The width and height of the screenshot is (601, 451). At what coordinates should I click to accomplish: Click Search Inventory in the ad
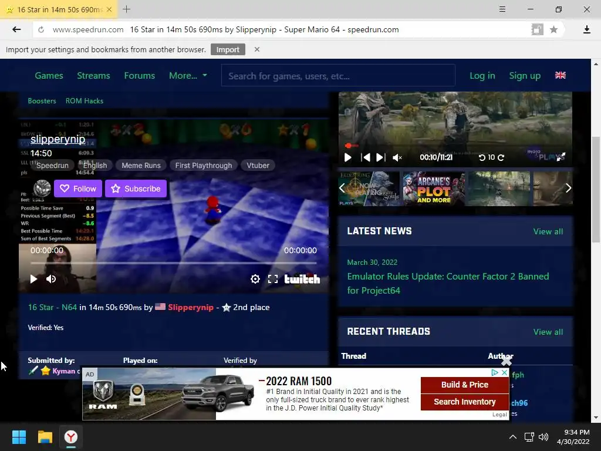465,402
